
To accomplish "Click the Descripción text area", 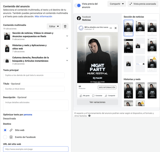I will (36, 105).
